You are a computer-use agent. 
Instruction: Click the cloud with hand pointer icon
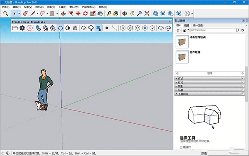pyautogui.click(x=91, y=28)
